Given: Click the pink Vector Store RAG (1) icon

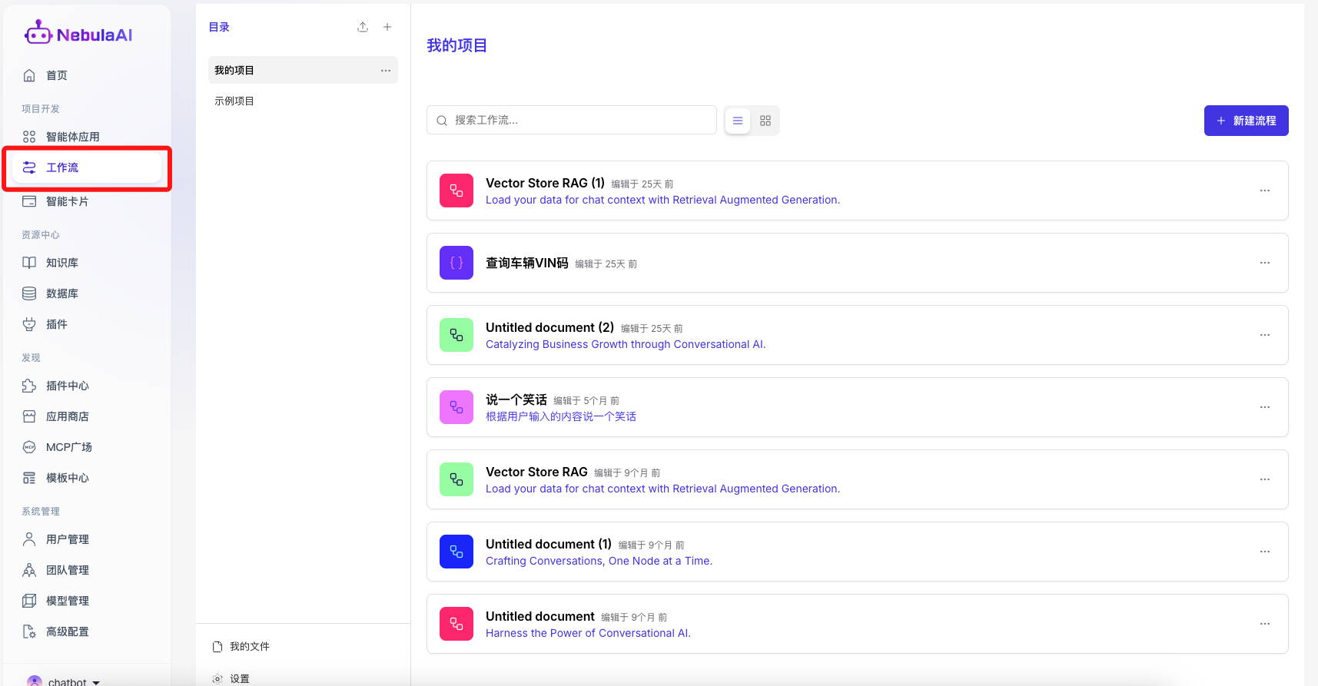Looking at the screenshot, I should (456, 191).
